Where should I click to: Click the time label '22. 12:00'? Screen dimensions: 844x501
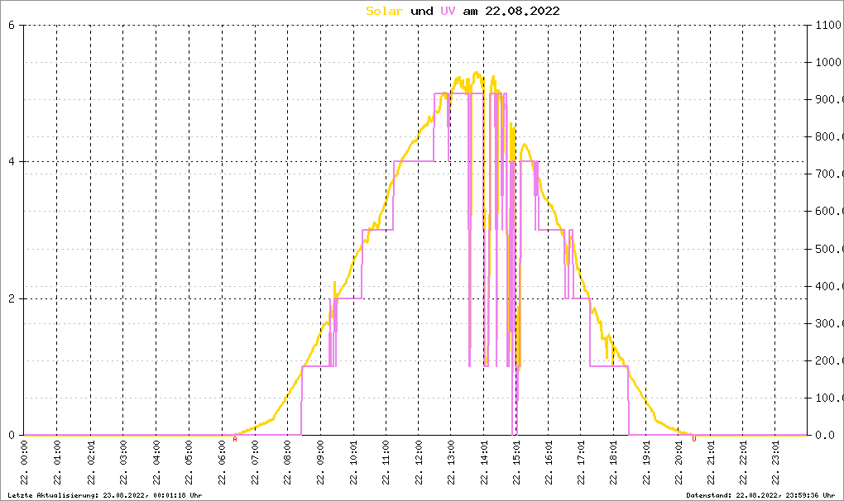click(x=419, y=463)
